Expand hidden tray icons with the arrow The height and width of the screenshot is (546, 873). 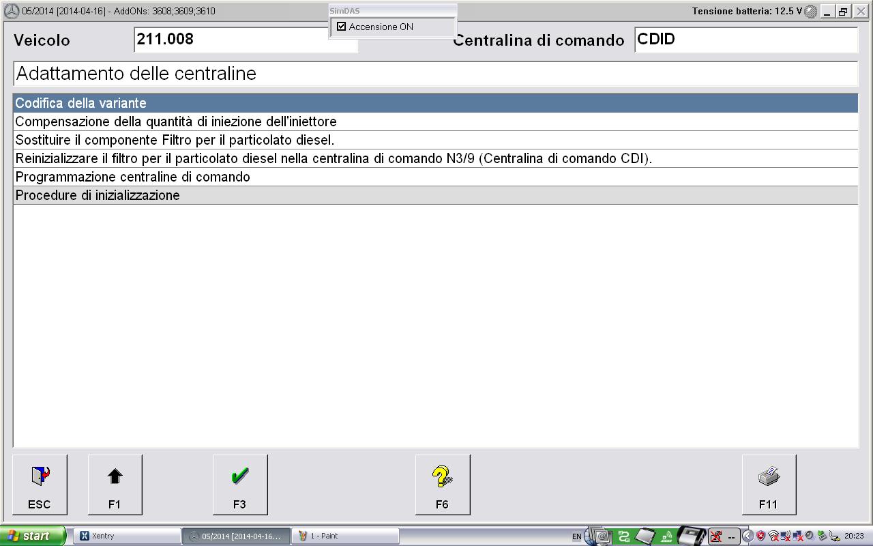pos(748,536)
